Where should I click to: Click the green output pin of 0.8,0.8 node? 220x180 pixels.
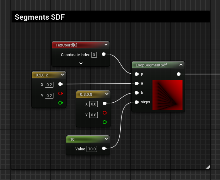tap(105, 122)
